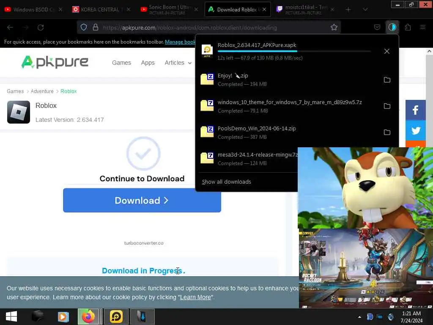This screenshot has height=325, width=433.
Task: Open the yellow LDPlayer taskbar icon
Action: (116, 317)
